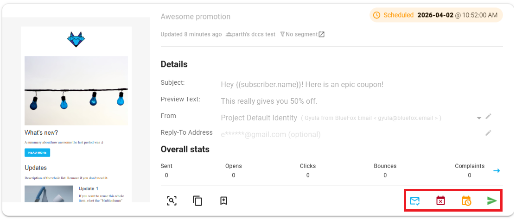This screenshot has height=219, width=516.
Task: Click the duplicate campaign copy icon
Action: click(197, 201)
